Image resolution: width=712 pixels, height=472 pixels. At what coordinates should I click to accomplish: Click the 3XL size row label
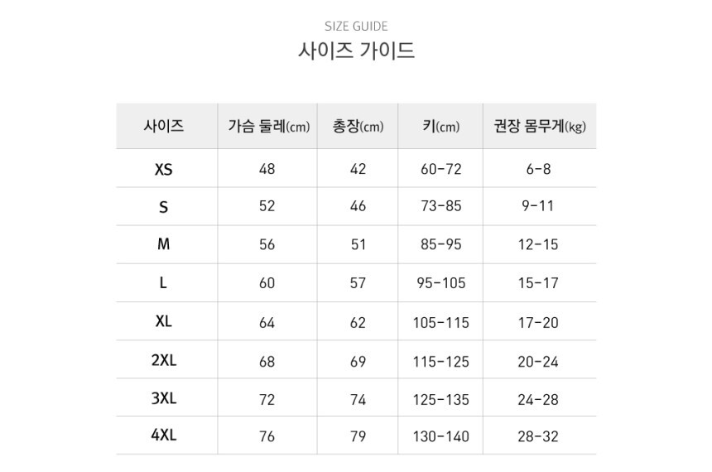164,398
